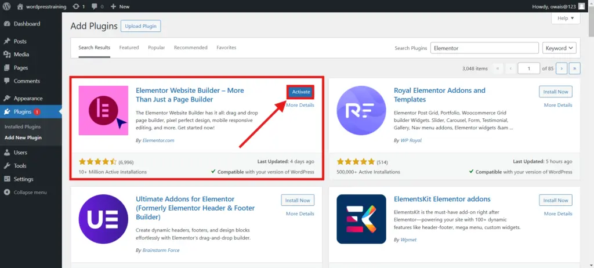Viewport: 594px width, 268px height.
Task: Click the Search Plugins input field
Action: coord(484,48)
